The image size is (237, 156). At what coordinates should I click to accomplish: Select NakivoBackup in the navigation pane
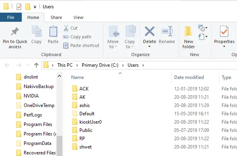coord(39,86)
